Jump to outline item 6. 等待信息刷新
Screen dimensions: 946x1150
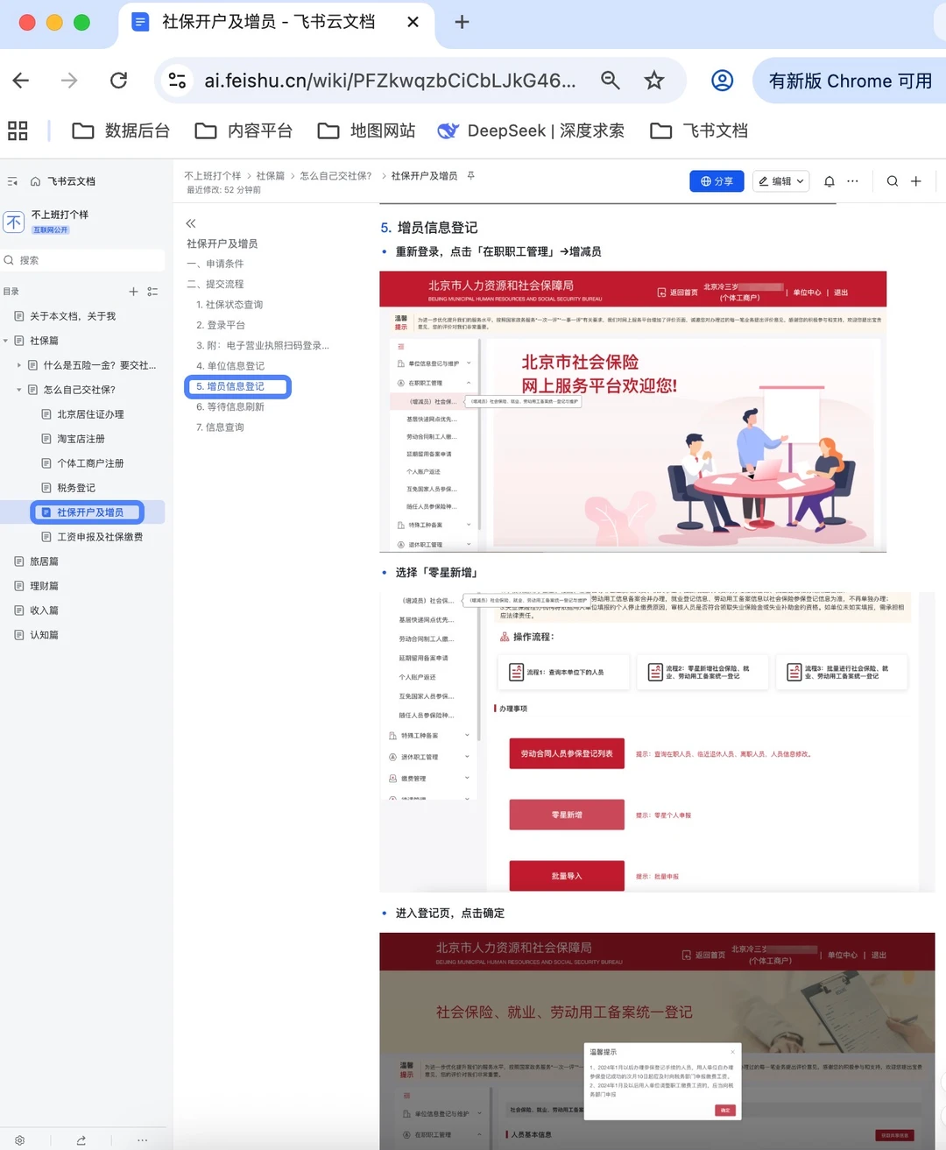point(230,407)
